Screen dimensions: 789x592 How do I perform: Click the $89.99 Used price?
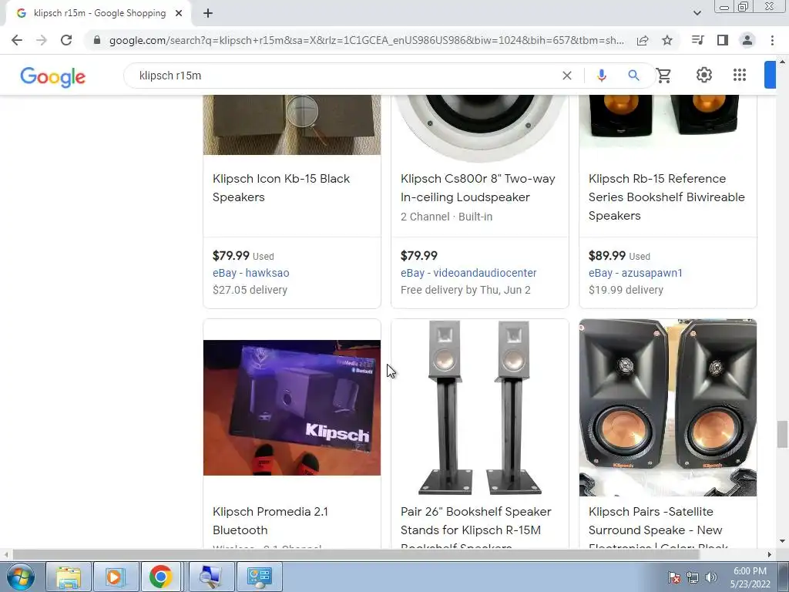pyautogui.click(x=619, y=256)
